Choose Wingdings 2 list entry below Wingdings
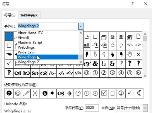The height and width of the screenshot is (113, 152). point(48,62)
